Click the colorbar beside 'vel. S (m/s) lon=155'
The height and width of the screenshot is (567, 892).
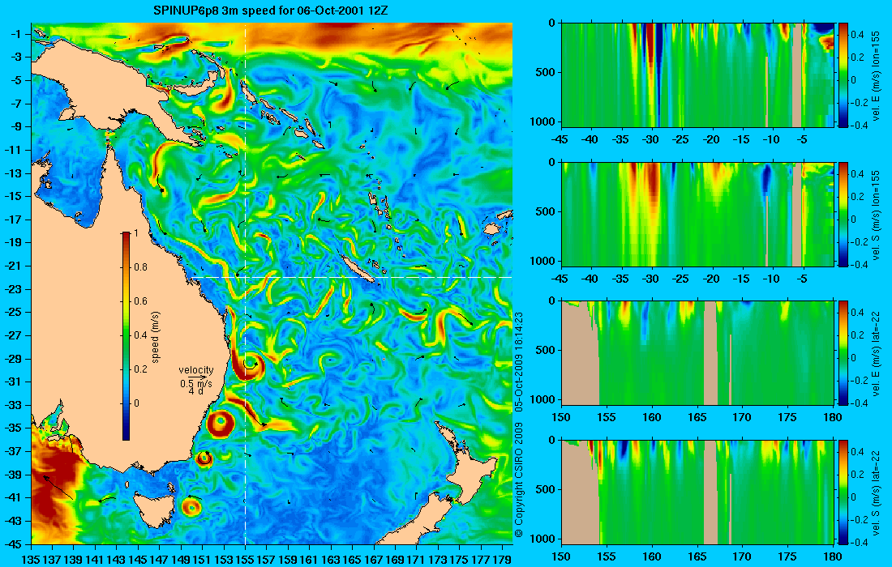click(x=843, y=214)
